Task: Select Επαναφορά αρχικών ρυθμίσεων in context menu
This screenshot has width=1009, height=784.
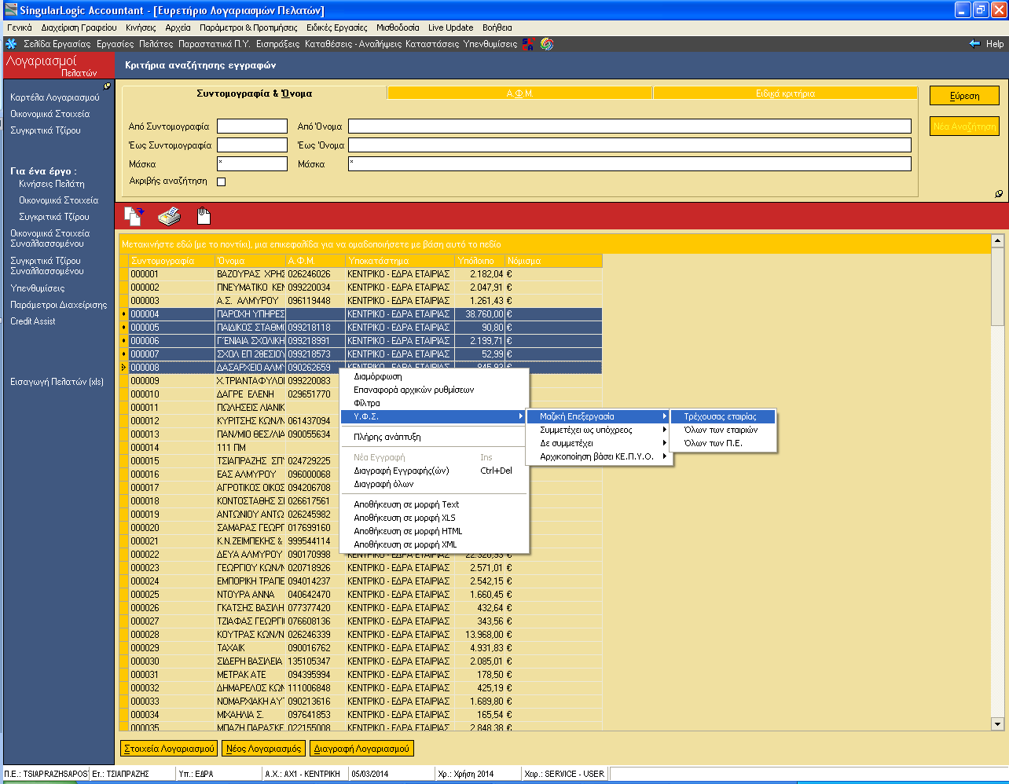Action: (435, 390)
